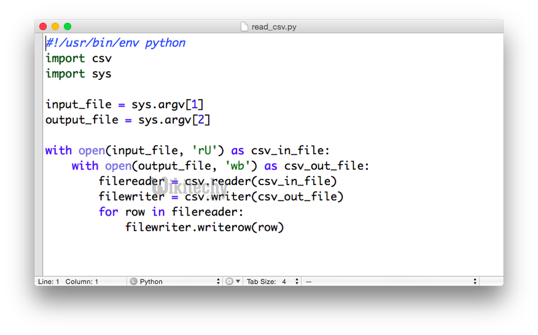
Task: Click the 'rU' mode string
Action: coord(204,150)
